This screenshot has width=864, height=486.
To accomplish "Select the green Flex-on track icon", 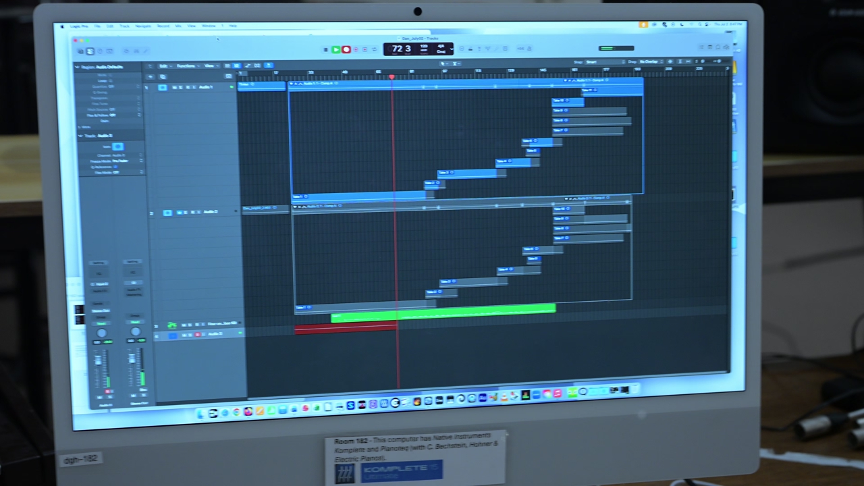I will pos(172,325).
